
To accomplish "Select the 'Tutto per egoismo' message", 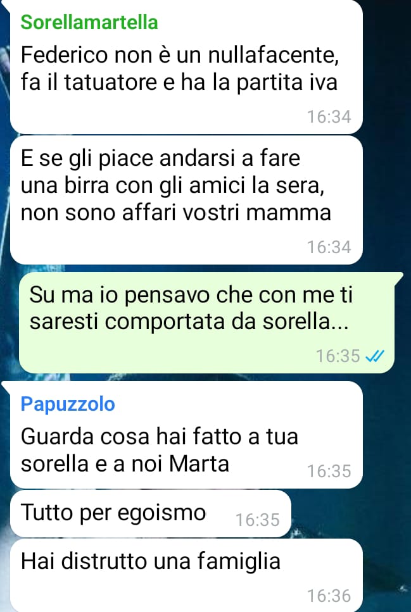I will coord(151,514).
